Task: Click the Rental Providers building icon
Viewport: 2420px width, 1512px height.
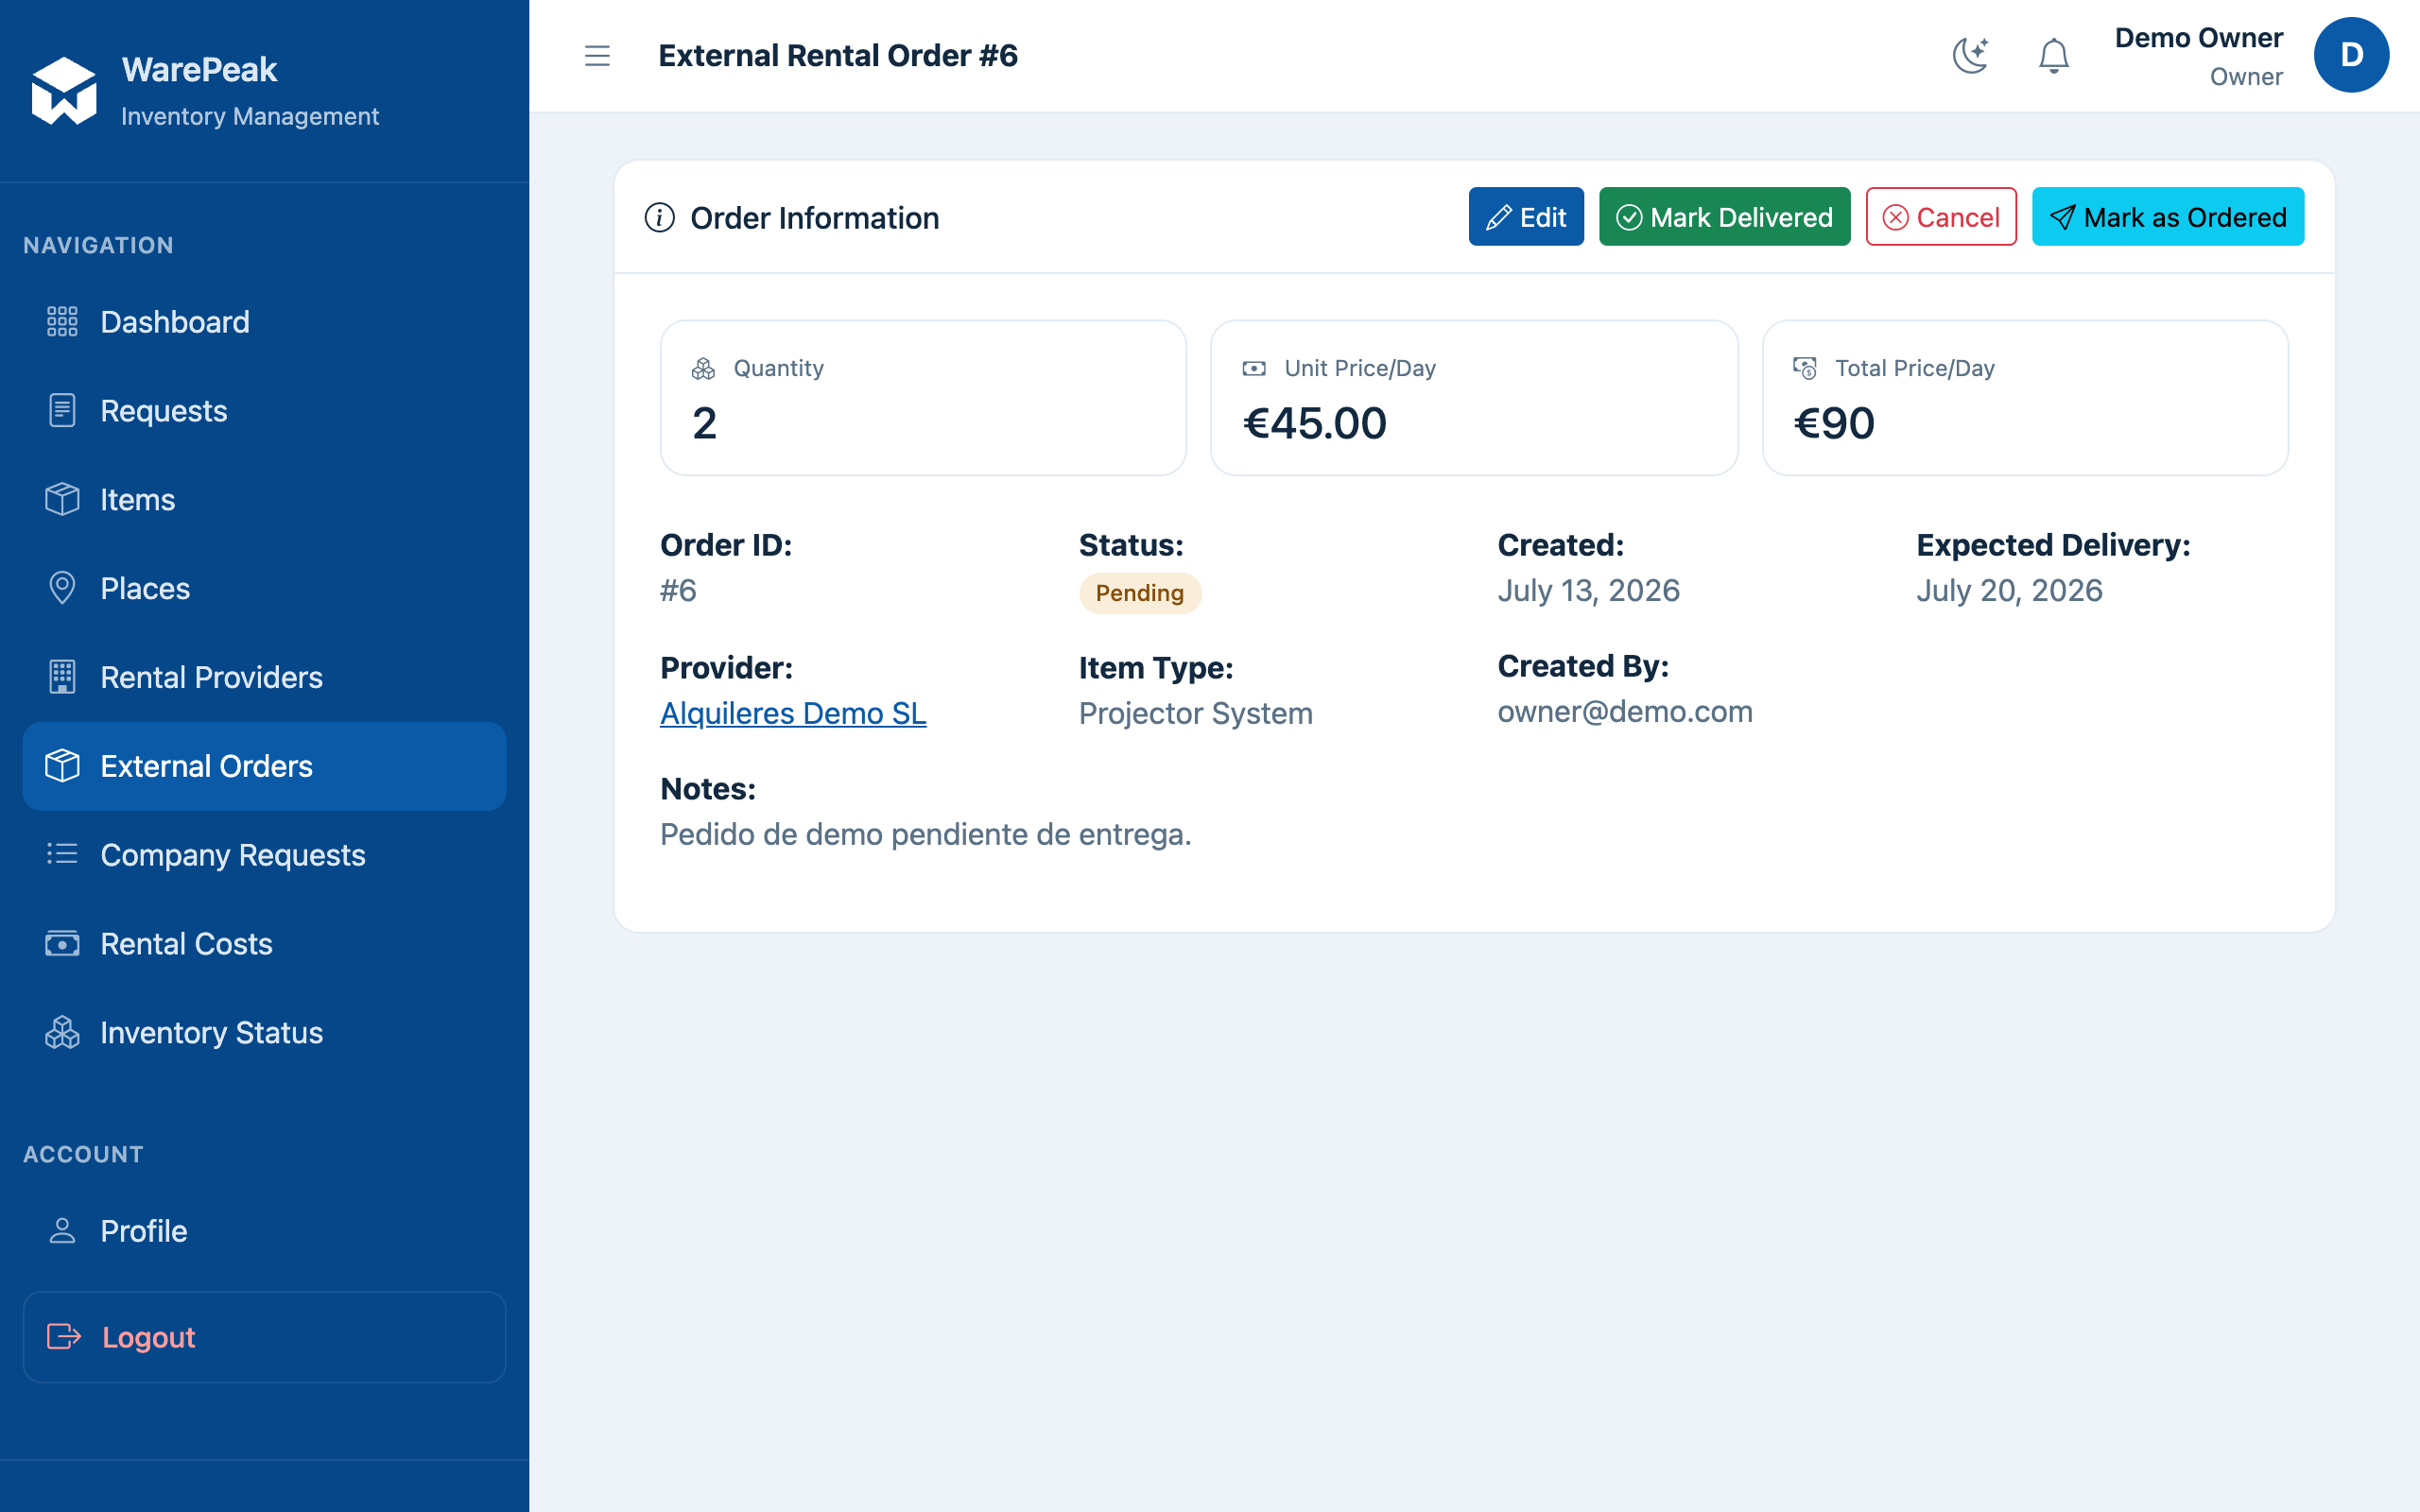Action: [x=62, y=677]
